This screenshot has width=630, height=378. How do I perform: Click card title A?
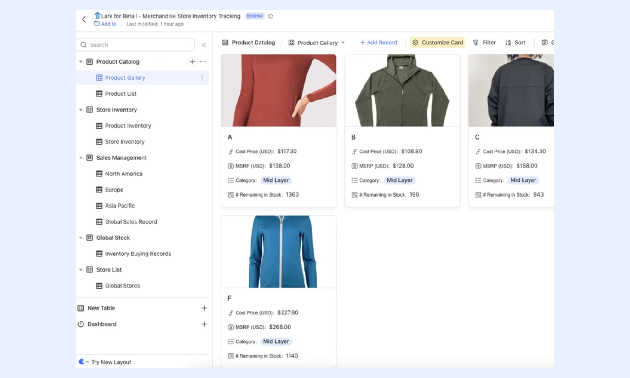click(x=230, y=137)
